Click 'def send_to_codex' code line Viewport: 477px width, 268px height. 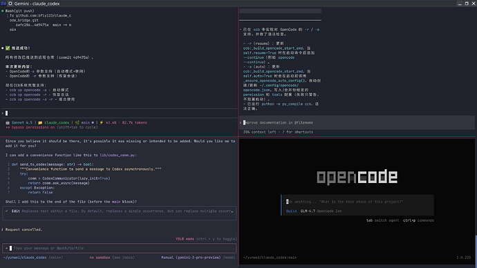coord(53,164)
